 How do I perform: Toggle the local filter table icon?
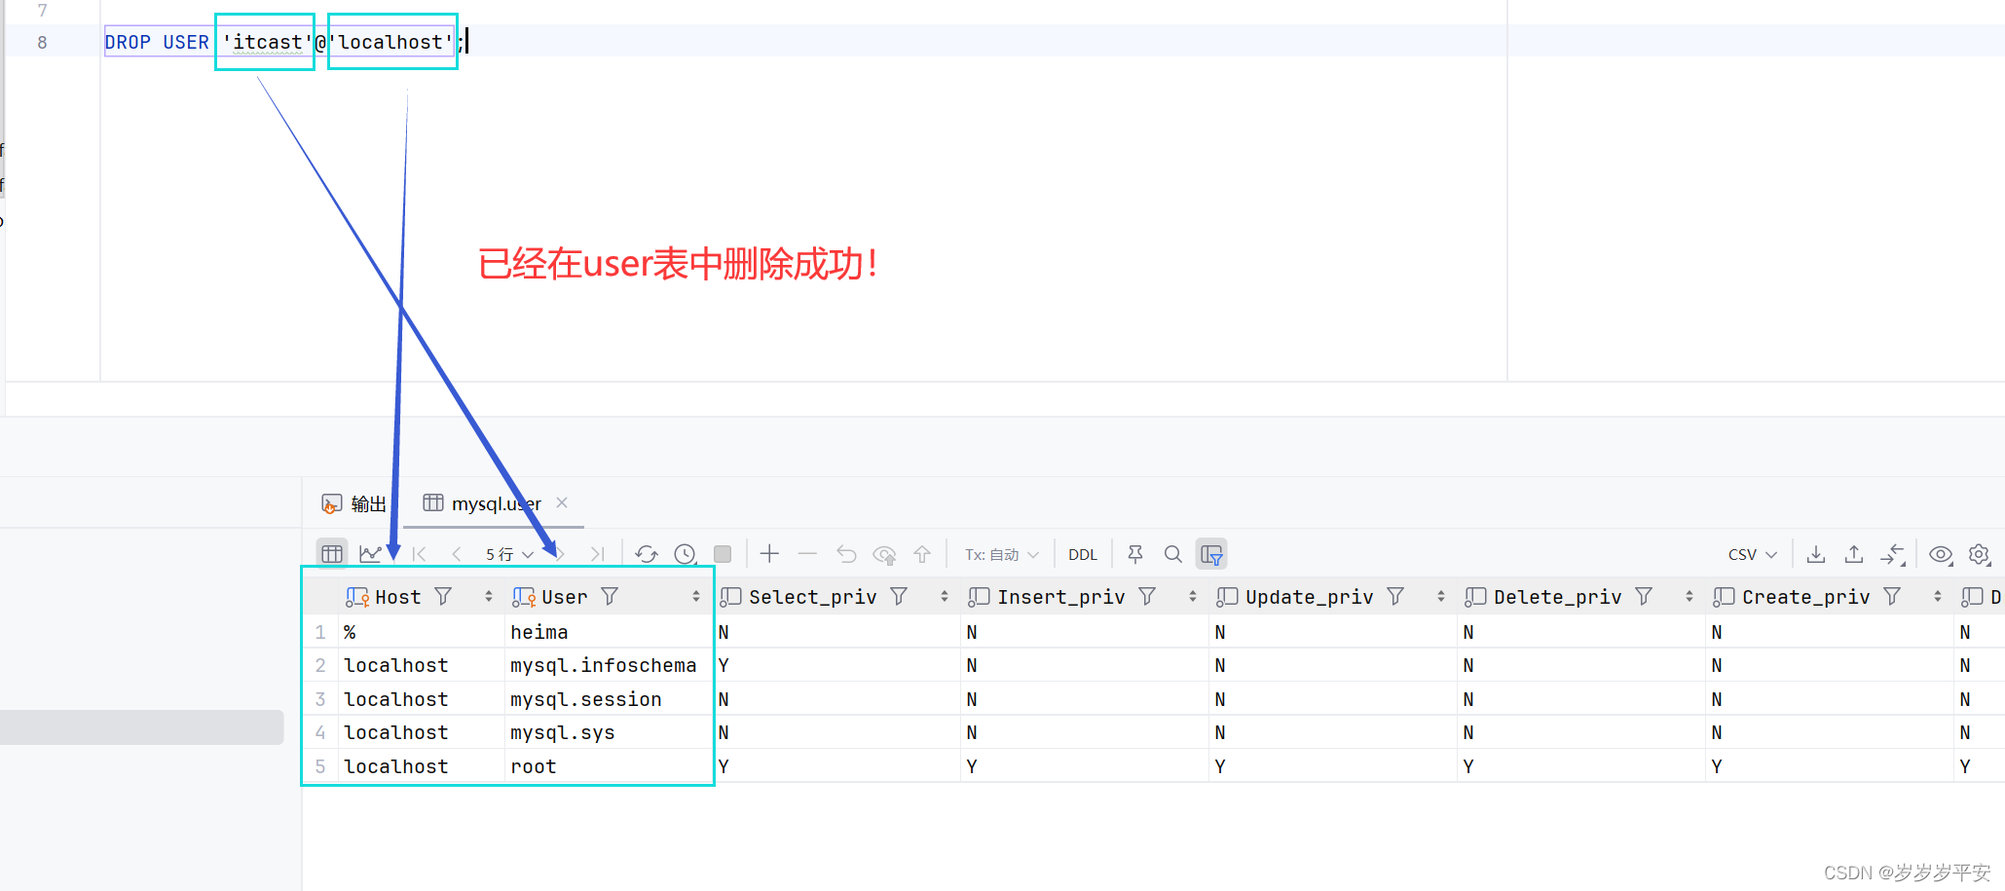point(1211,554)
